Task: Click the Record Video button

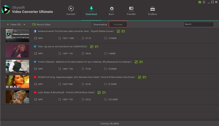Action: point(41,25)
